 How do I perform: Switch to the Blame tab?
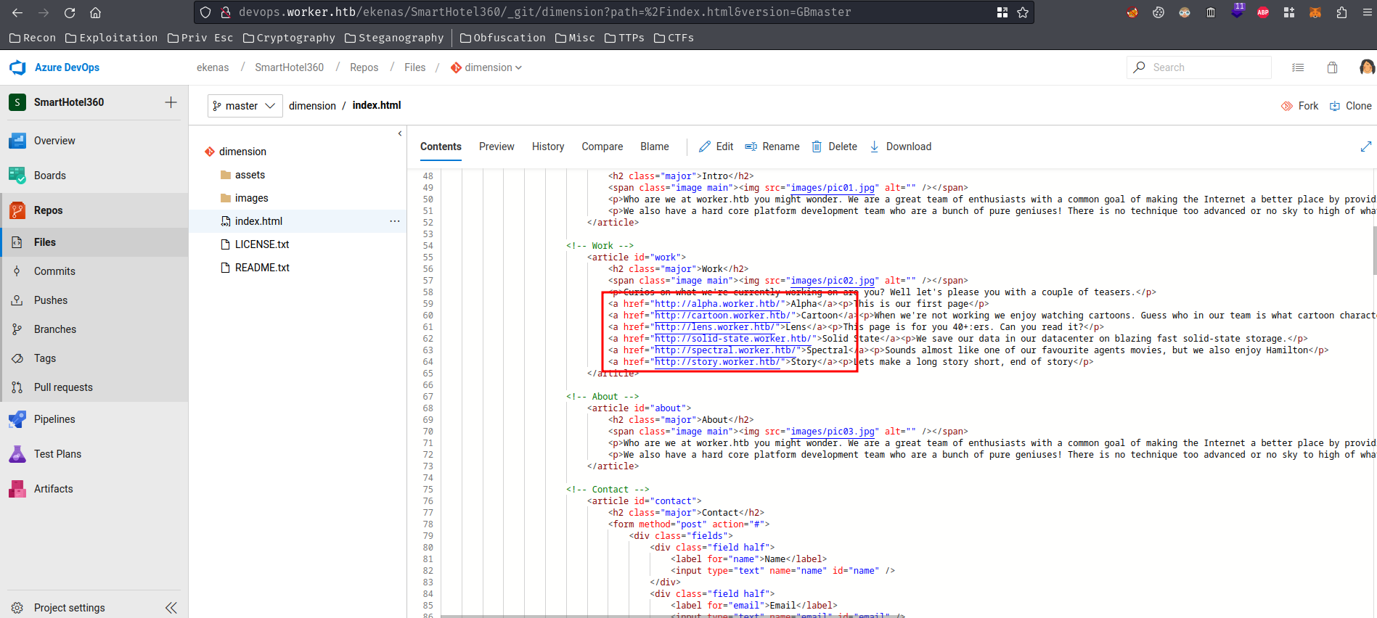(x=655, y=147)
